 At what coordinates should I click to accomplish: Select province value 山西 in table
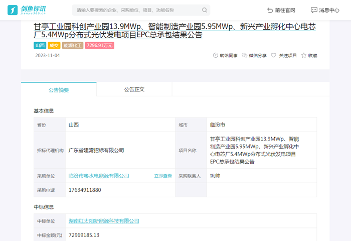pos(74,125)
